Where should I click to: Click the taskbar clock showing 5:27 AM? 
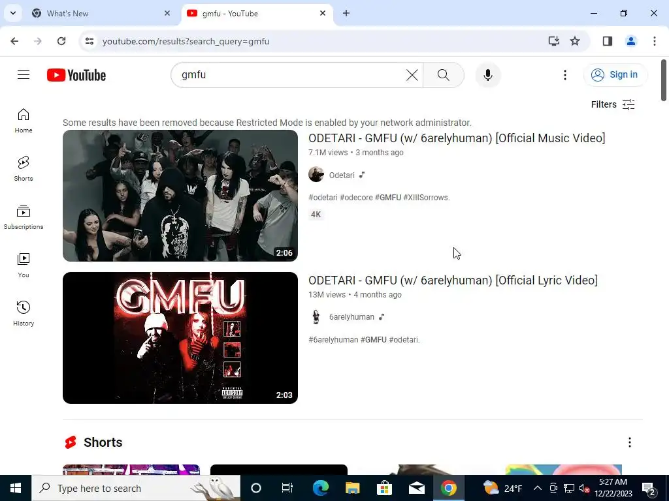pyautogui.click(x=613, y=488)
